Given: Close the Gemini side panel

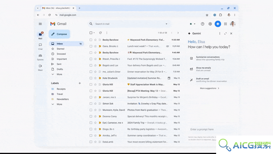Looking at the screenshot, I should pos(231,34).
